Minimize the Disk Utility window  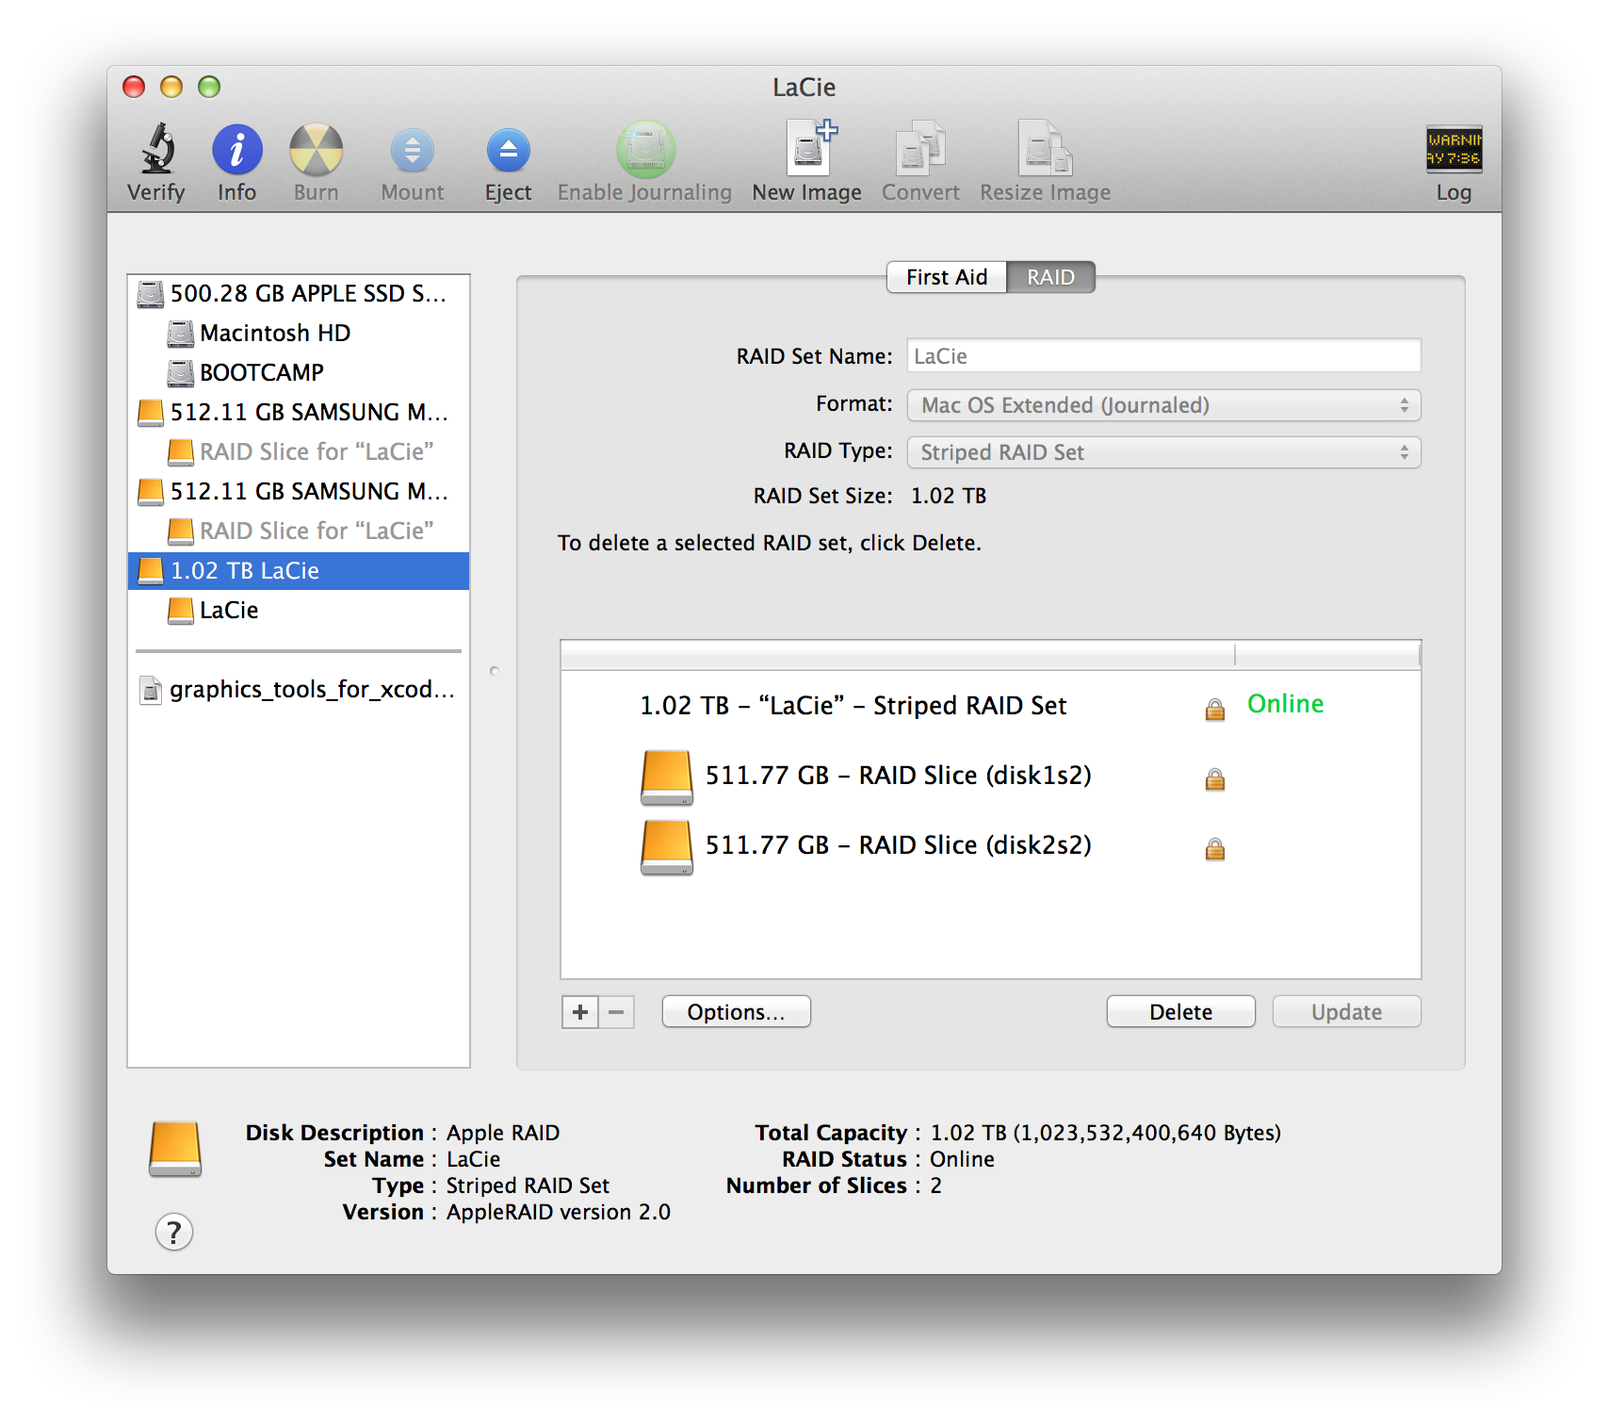(x=171, y=87)
